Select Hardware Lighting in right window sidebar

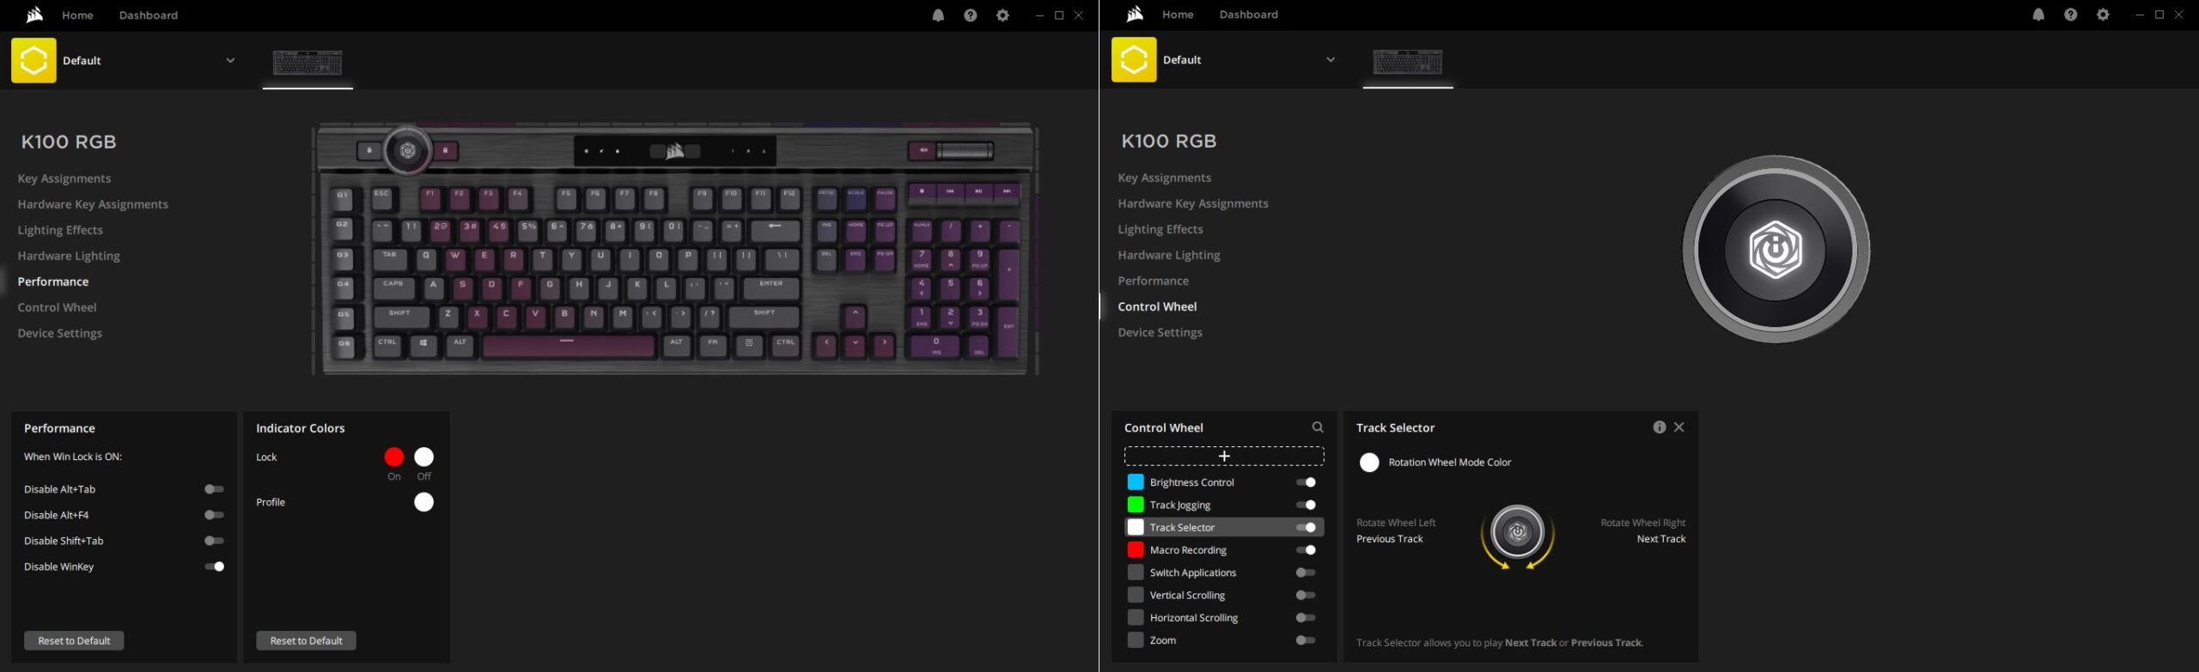[1169, 255]
